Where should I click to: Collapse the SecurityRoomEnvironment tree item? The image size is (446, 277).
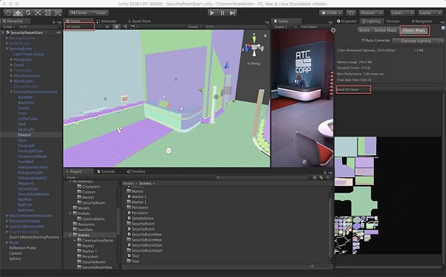[x=11, y=92]
